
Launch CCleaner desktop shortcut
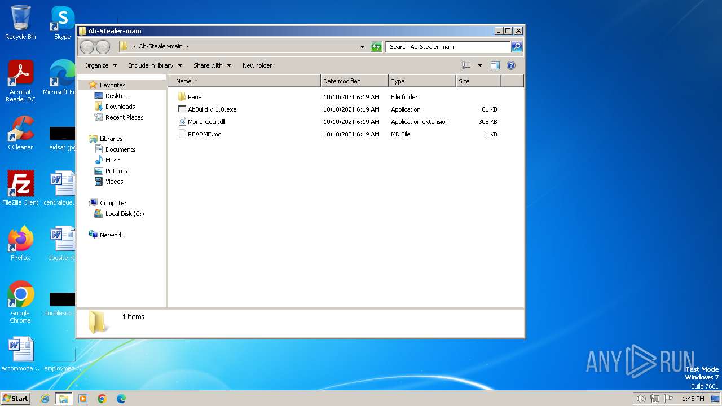coord(20,133)
